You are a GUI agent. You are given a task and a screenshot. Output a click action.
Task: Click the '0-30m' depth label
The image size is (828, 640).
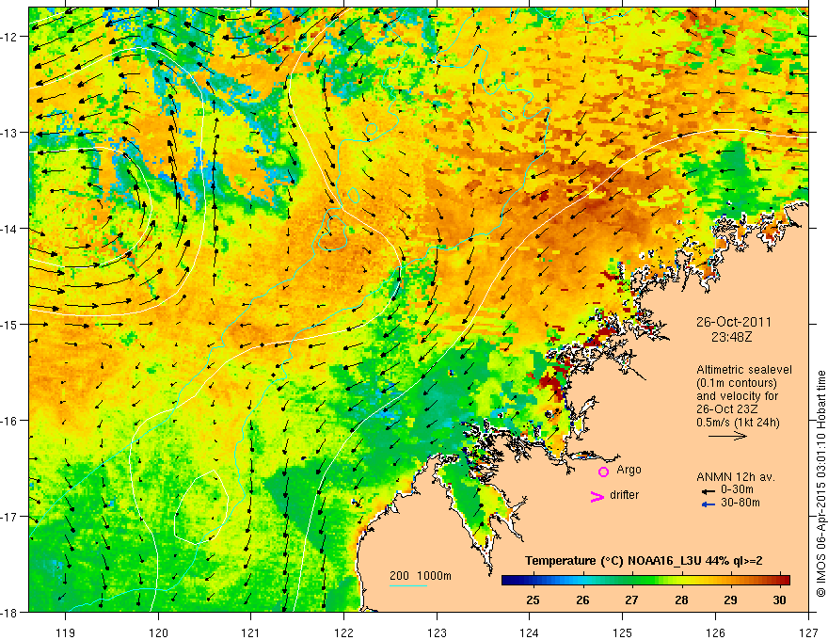pos(737,490)
